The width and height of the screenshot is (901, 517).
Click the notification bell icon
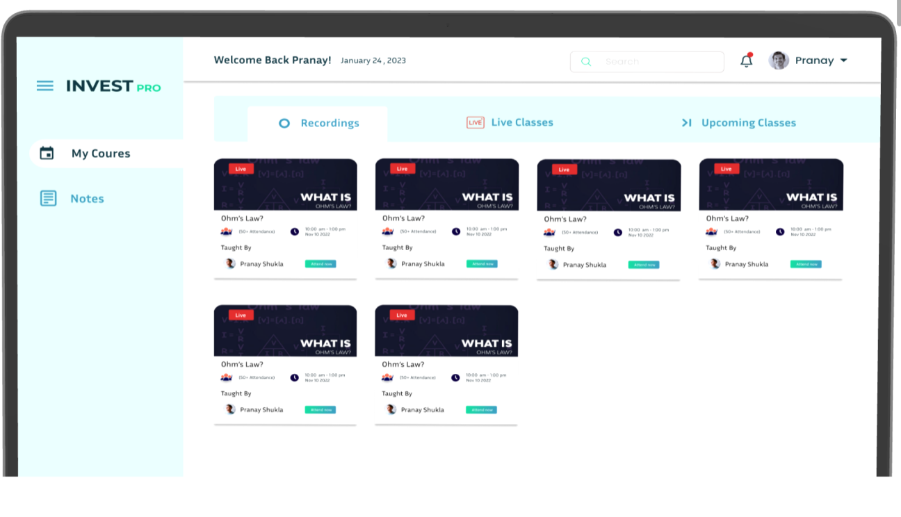click(x=746, y=61)
